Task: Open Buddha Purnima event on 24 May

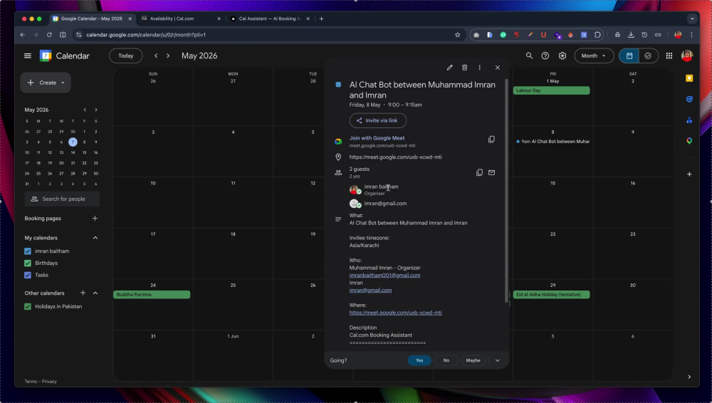Action: coord(152,294)
